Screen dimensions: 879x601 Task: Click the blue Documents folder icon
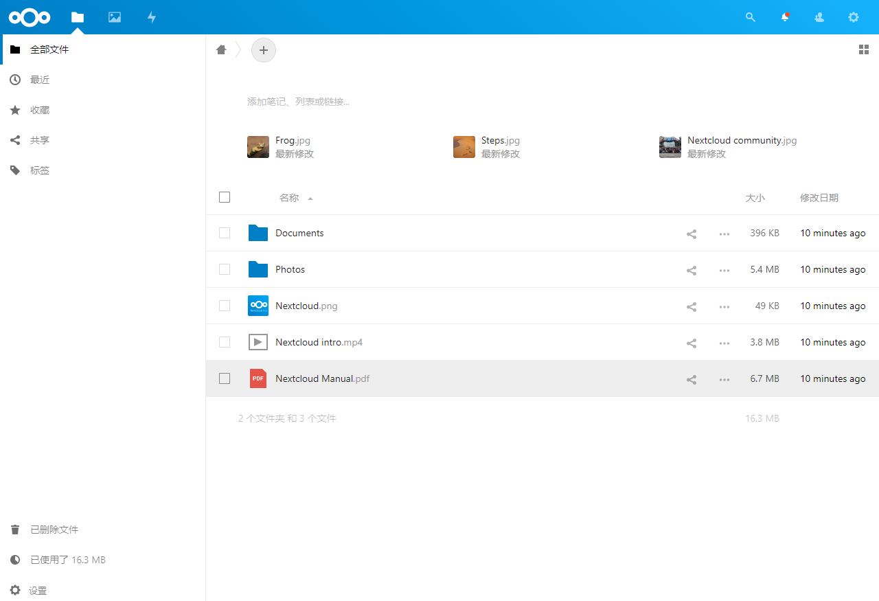pos(258,233)
